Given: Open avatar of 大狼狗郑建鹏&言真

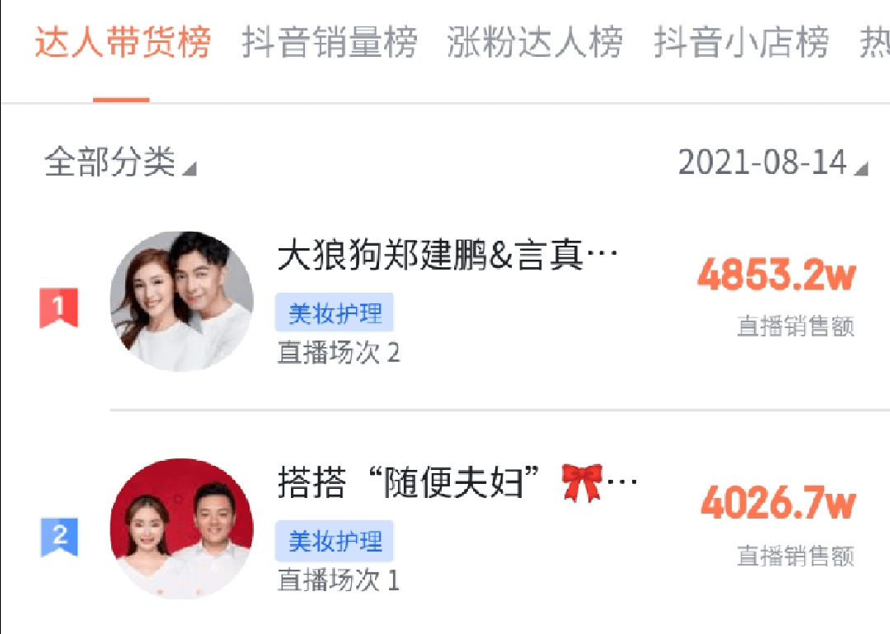Looking at the screenshot, I should point(181,301).
